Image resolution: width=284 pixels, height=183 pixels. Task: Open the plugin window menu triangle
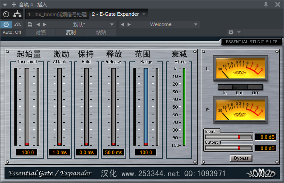5,5
